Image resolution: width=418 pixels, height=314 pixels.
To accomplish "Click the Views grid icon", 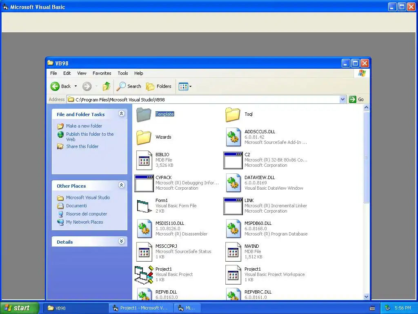I will [x=183, y=86].
